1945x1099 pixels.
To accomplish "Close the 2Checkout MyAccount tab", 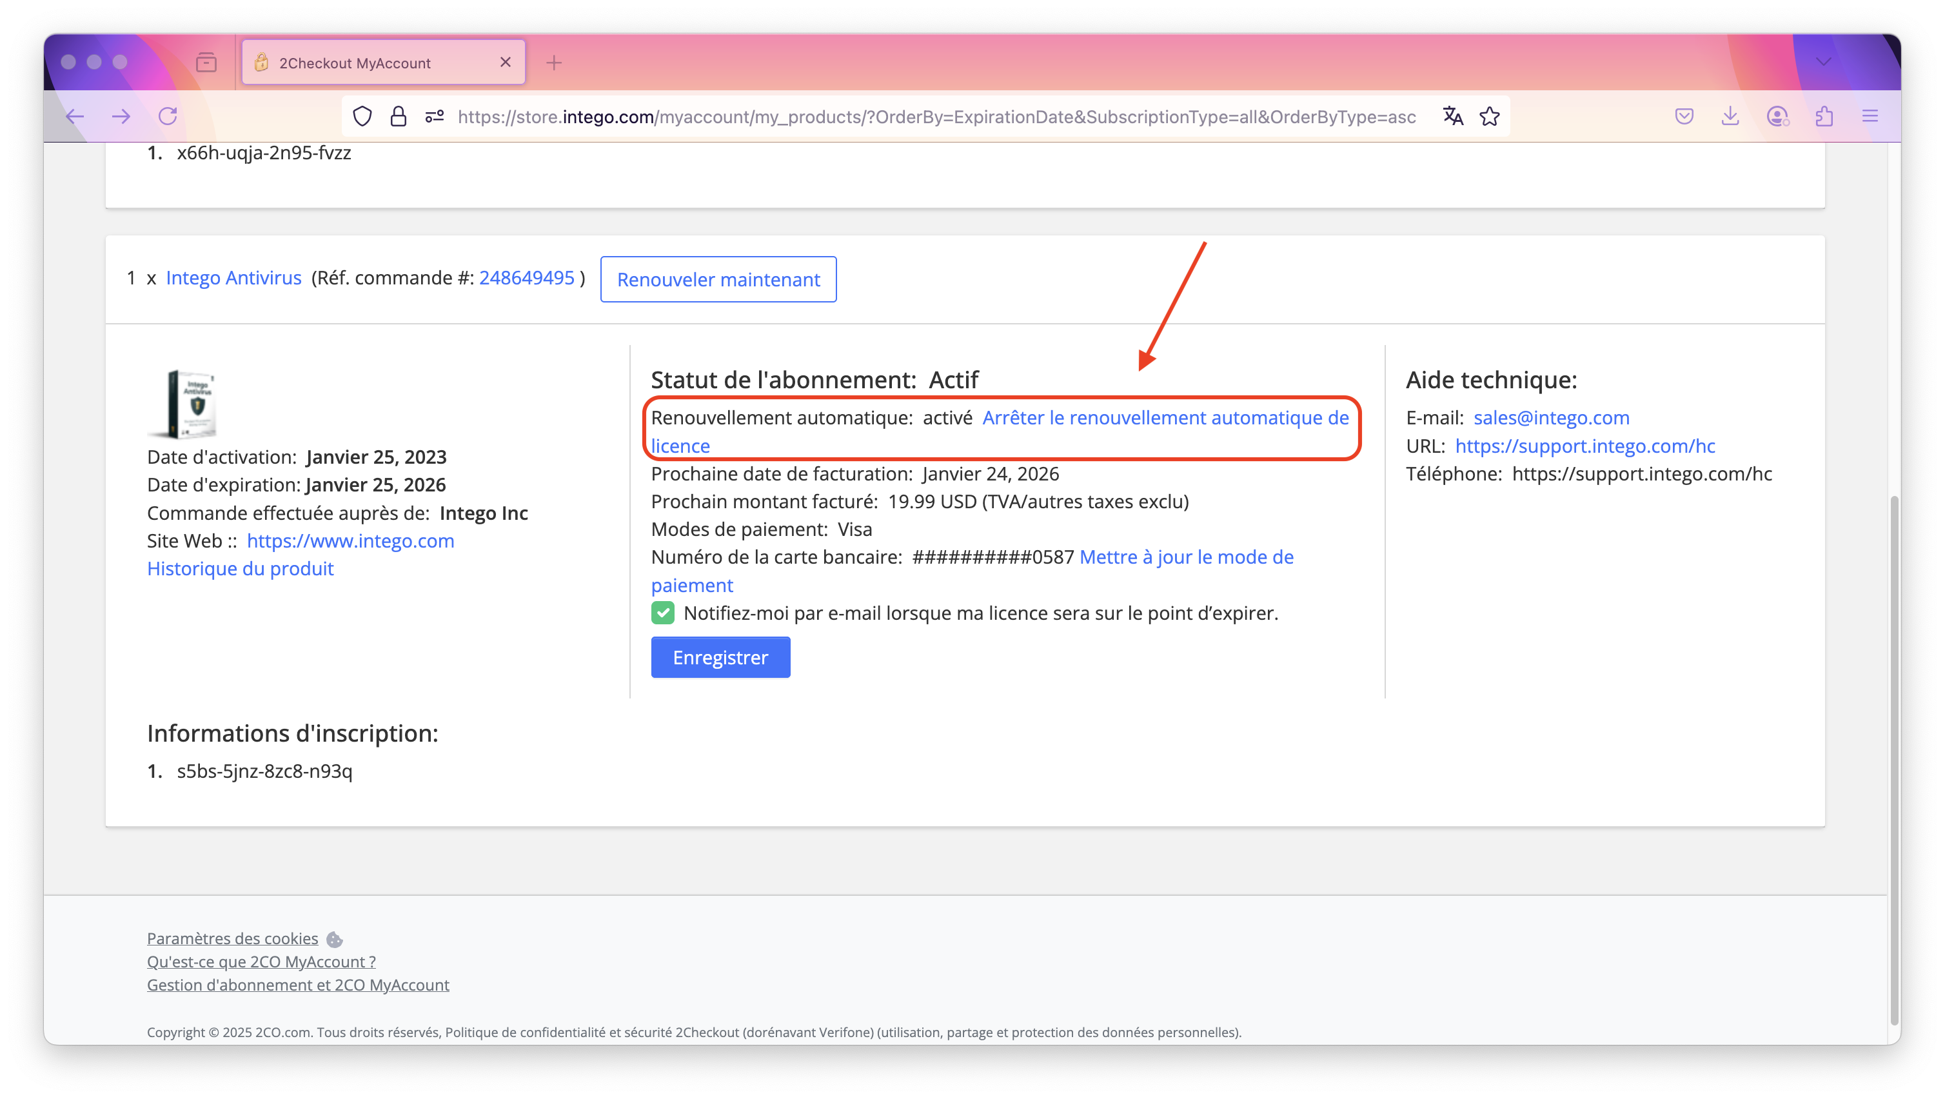I will [x=505, y=62].
